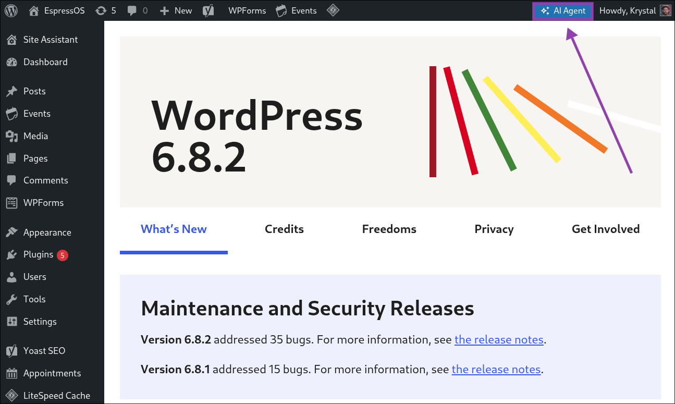Open the Pages menu label
The height and width of the screenshot is (404, 675).
tap(35, 158)
